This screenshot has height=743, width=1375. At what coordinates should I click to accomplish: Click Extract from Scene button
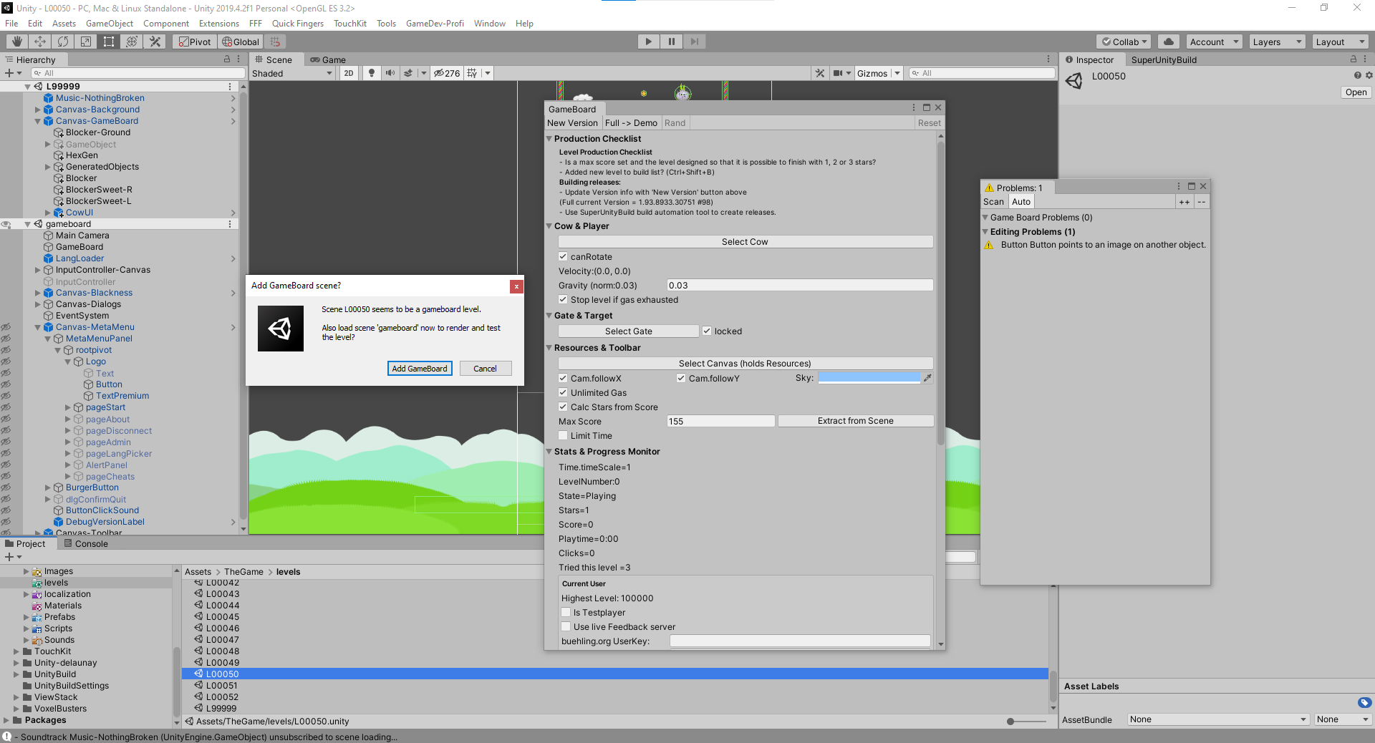(x=855, y=421)
